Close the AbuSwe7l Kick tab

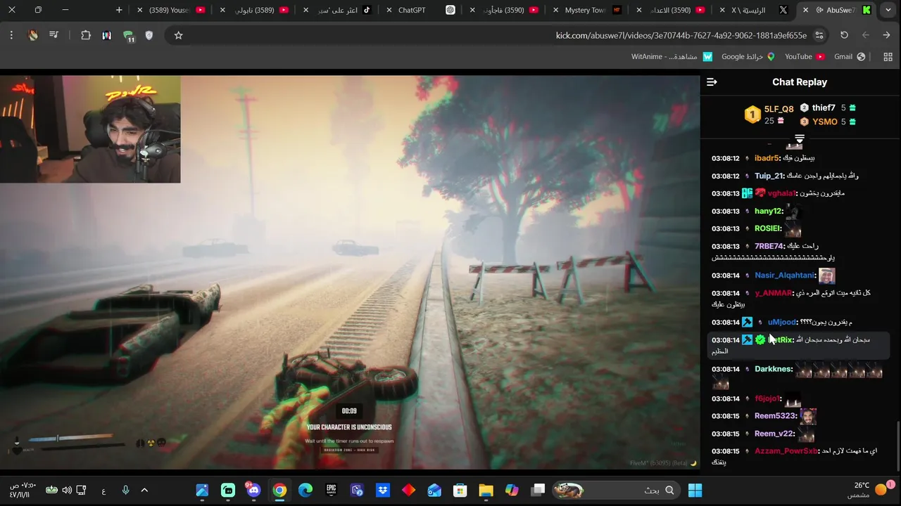(x=805, y=10)
